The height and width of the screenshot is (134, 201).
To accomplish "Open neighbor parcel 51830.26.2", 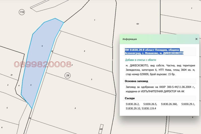I will (x=132, y=104).
